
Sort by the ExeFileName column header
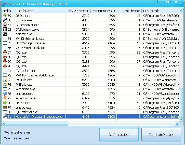coord(39,11)
